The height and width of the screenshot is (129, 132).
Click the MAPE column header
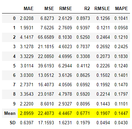click(121, 8)
